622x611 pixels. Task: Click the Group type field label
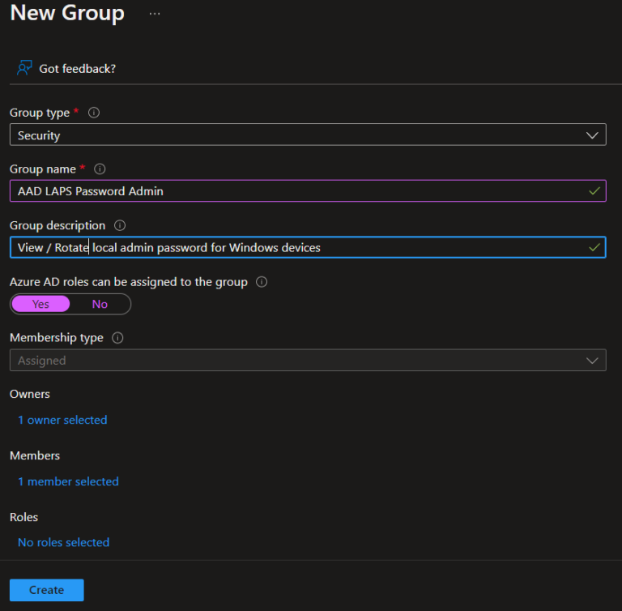(x=40, y=113)
